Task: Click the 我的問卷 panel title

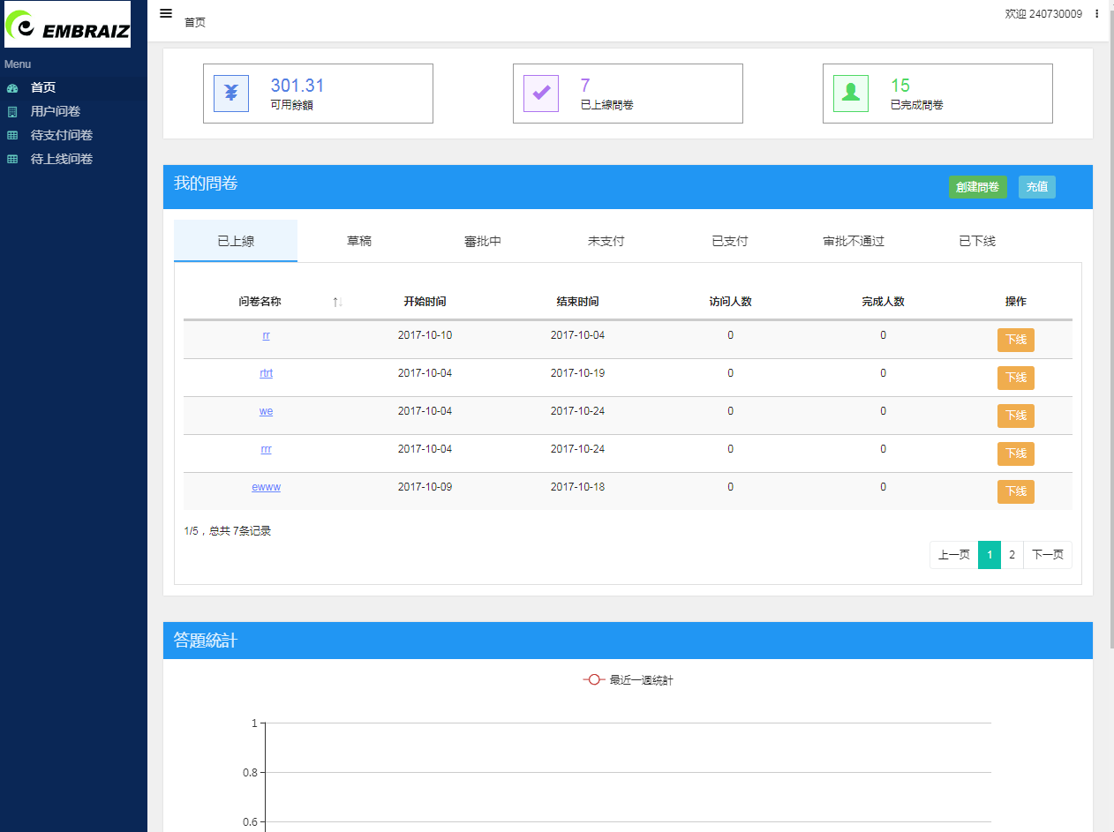Action: [206, 184]
